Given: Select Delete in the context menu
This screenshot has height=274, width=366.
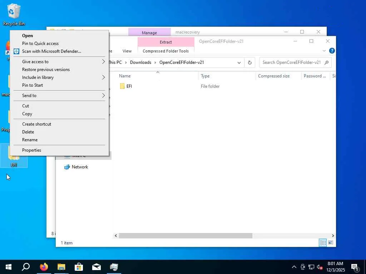Looking at the screenshot, I should tap(60, 132).
